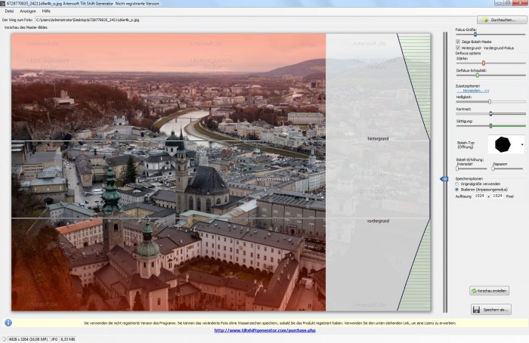Click the '8,33 MB' file size text
This screenshot has height=343, width=529.
tap(68, 339)
